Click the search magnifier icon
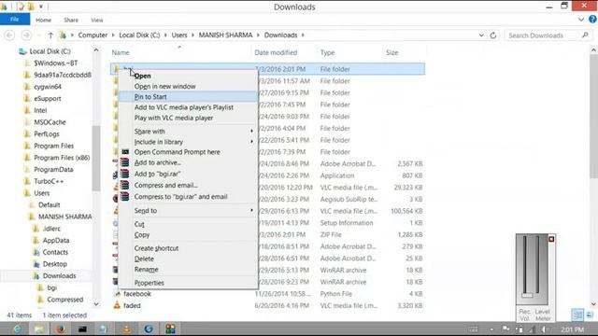The width and height of the screenshot is (598, 336). [x=585, y=35]
